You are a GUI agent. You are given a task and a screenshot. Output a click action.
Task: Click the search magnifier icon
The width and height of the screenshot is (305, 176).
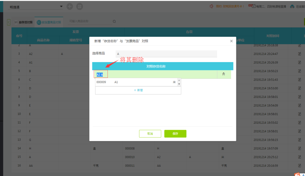[x=114, y=21]
